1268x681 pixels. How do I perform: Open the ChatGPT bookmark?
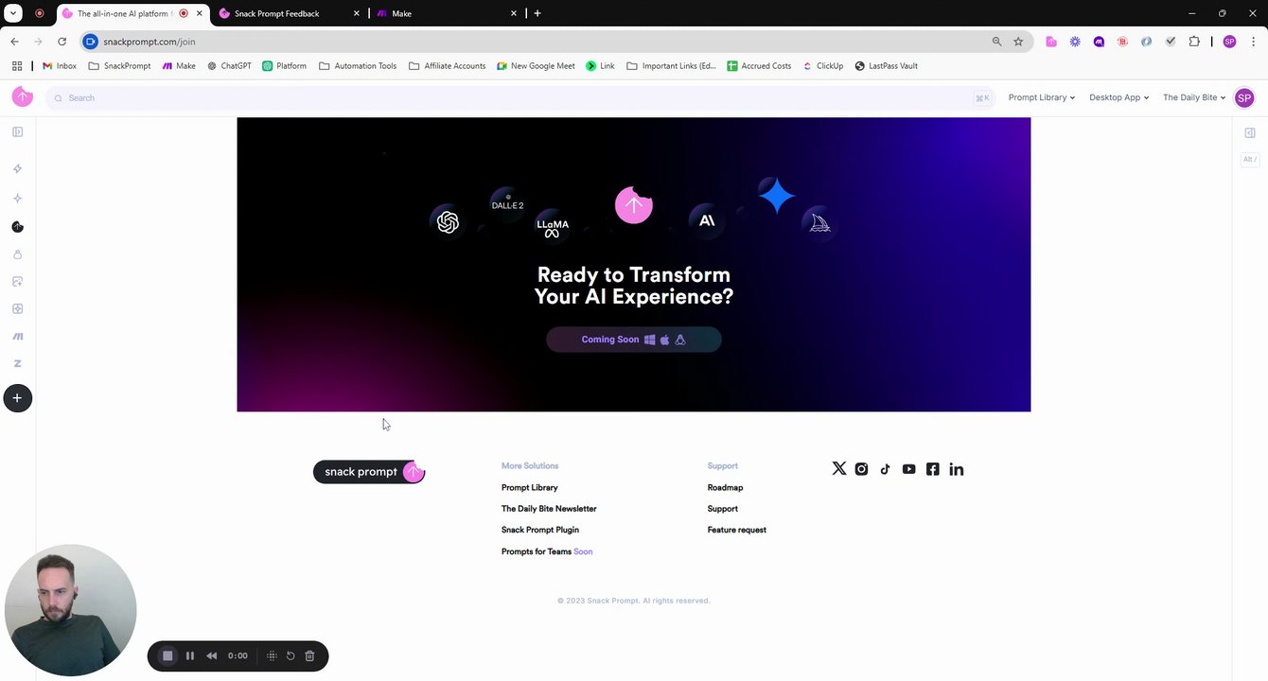tap(229, 66)
